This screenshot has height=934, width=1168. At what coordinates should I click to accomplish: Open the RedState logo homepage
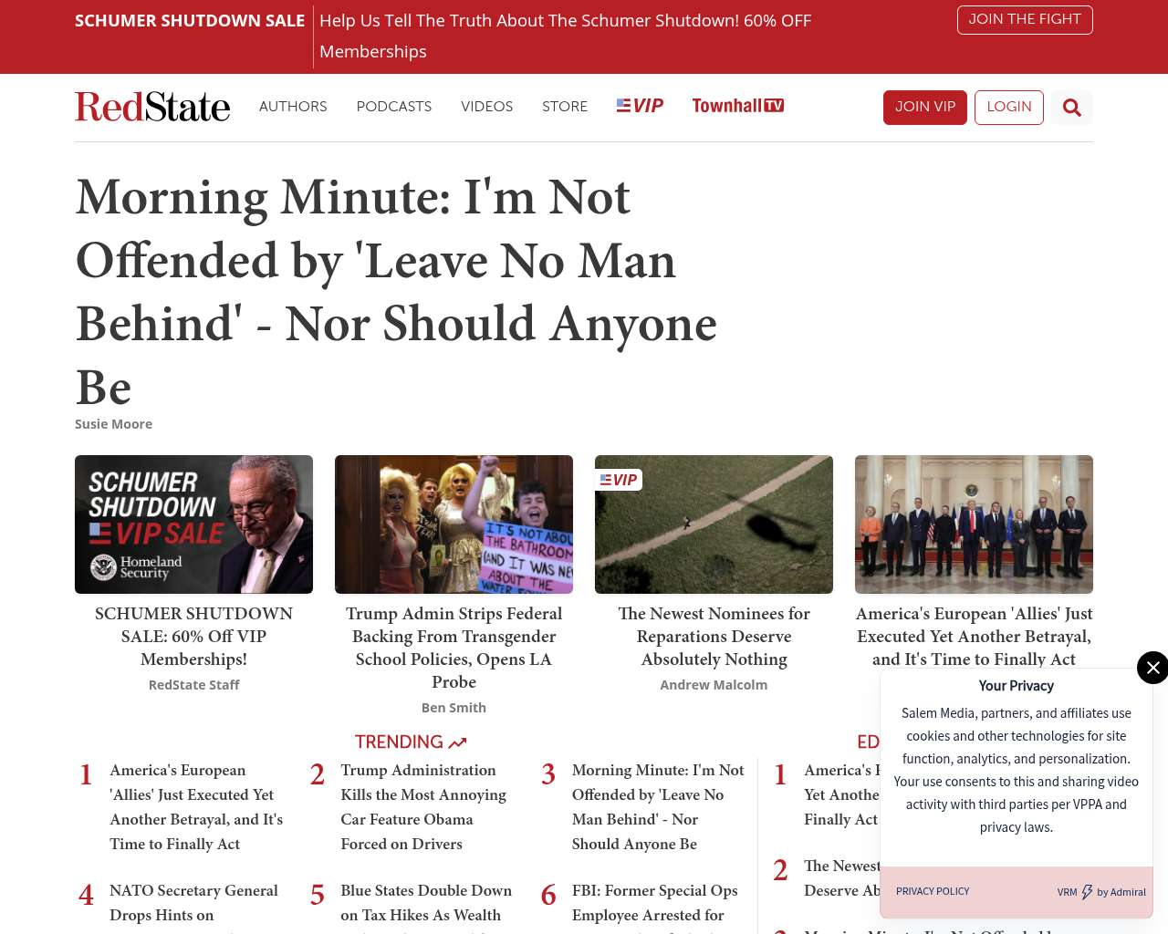point(152,107)
